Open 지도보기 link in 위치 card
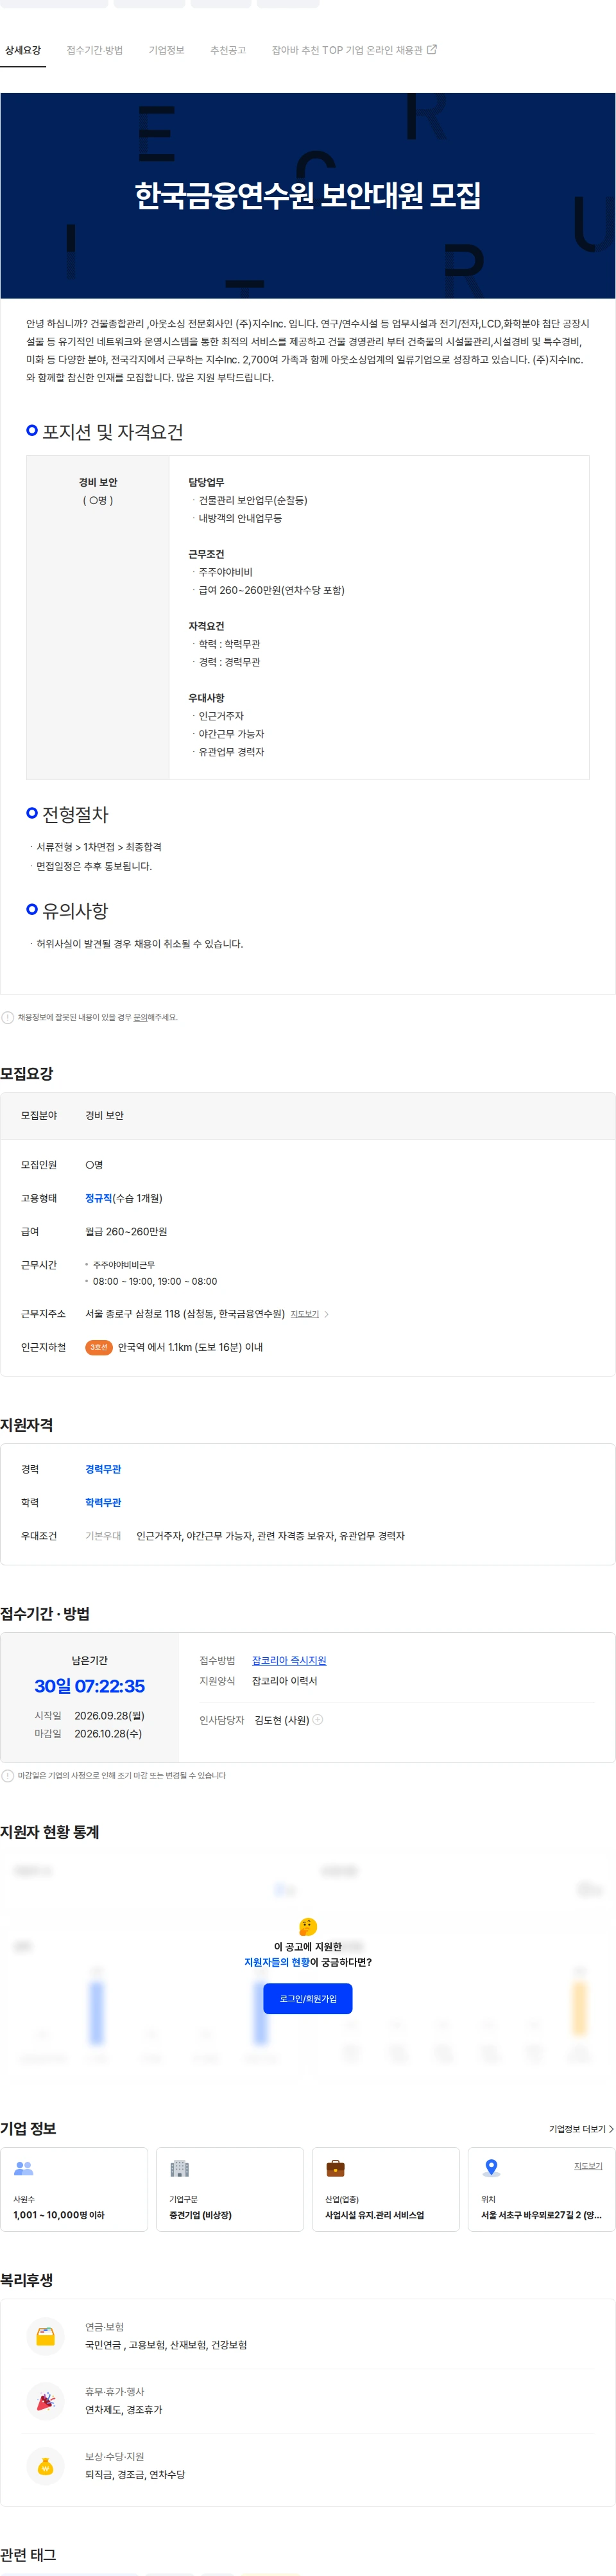Image resolution: width=616 pixels, height=2576 pixels. pyautogui.click(x=588, y=2166)
